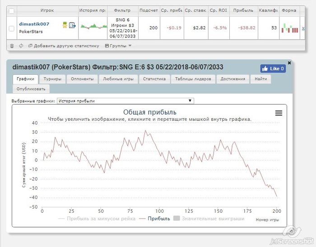The height and width of the screenshot is (247, 316).
Task: Sort by the Ср. ROI column header
Action: pyautogui.click(x=218, y=10)
